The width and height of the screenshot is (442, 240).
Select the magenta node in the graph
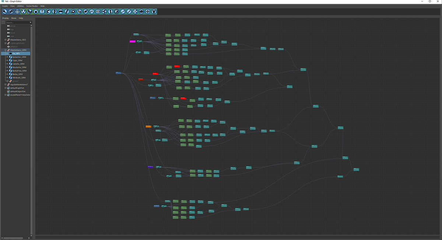[133, 42]
